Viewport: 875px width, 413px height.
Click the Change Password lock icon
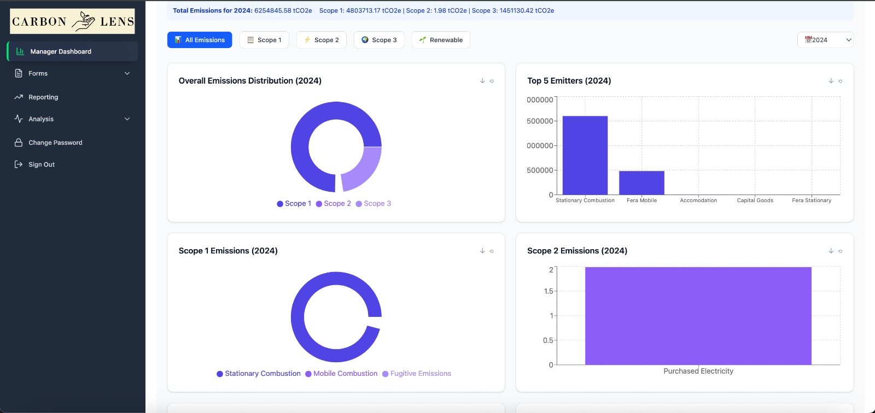tap(19, 143)
